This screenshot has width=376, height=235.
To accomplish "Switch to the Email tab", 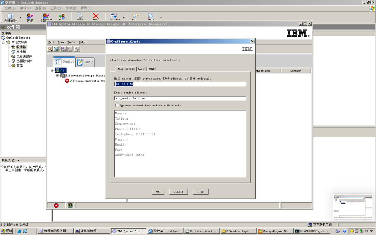I will tap(141, 69).
